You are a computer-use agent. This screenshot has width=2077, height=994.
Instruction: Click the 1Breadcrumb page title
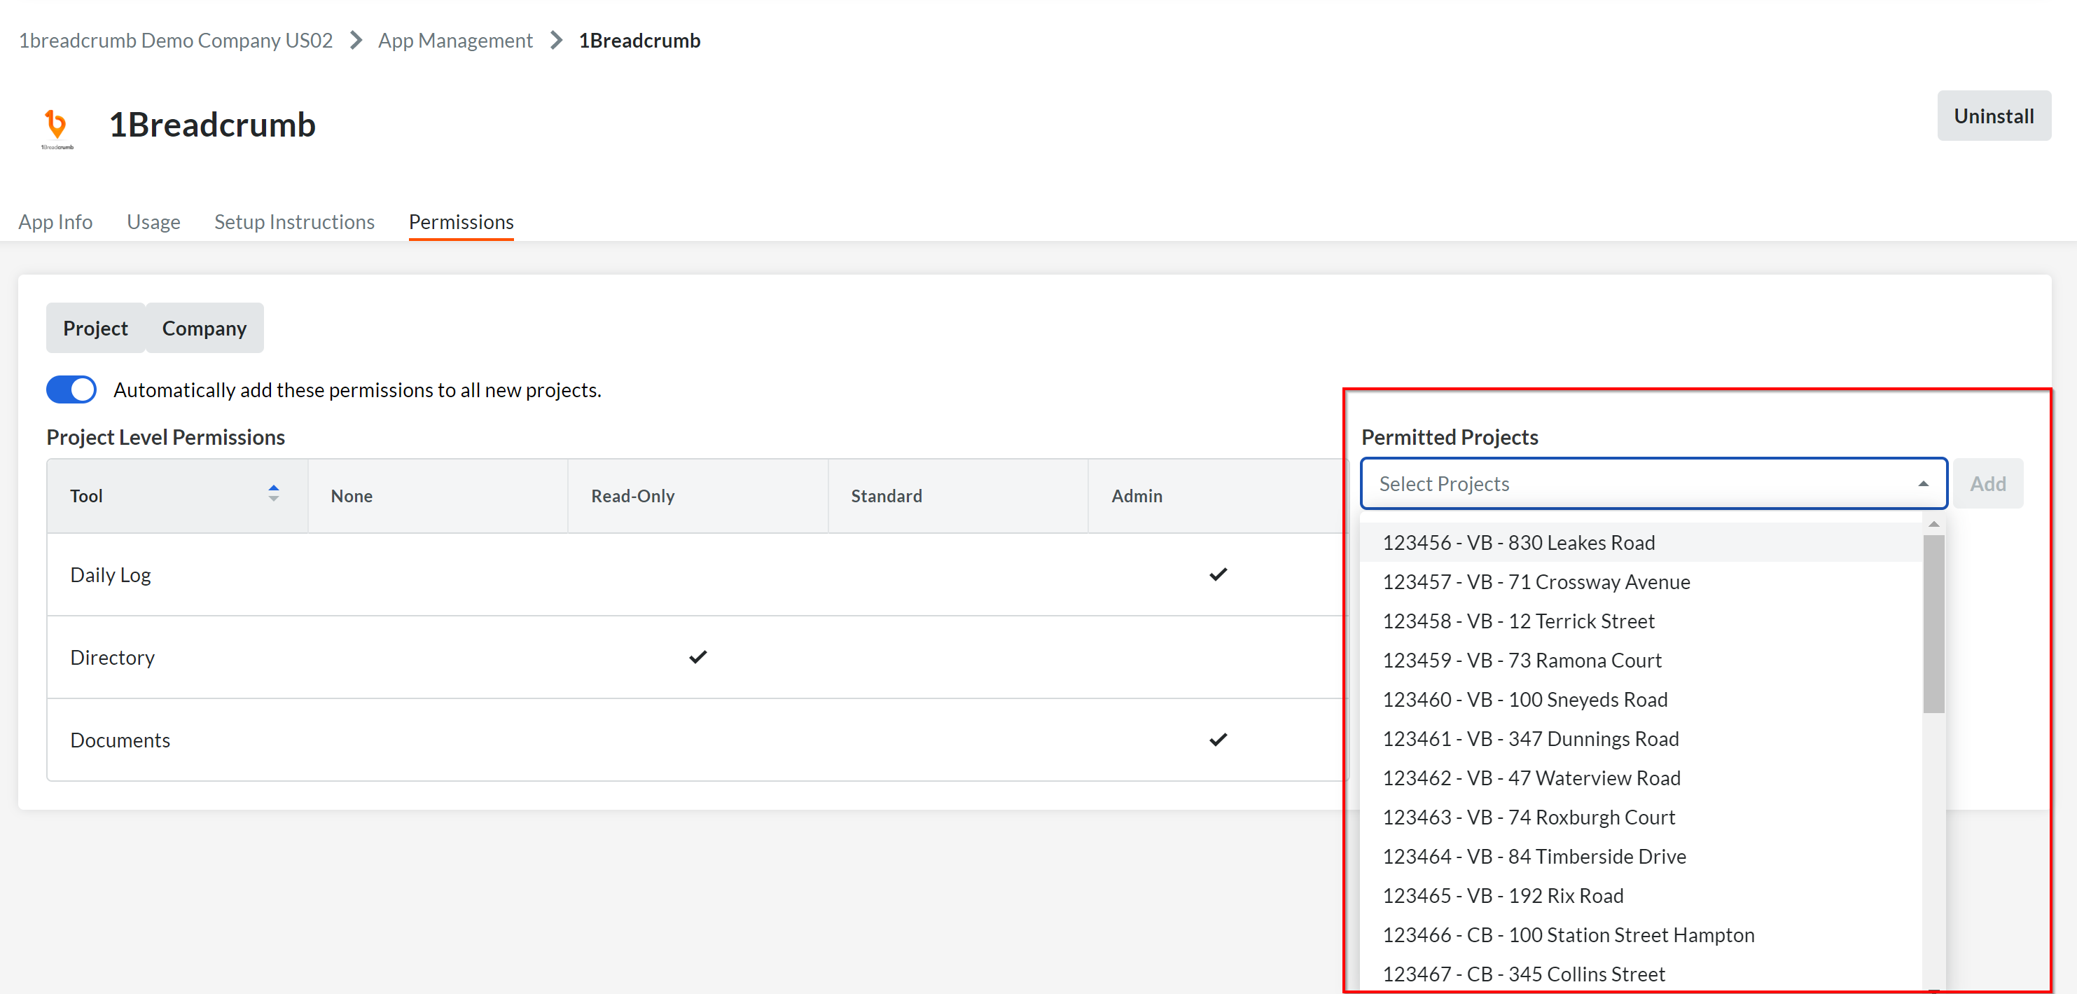click(x=212, y=125)
